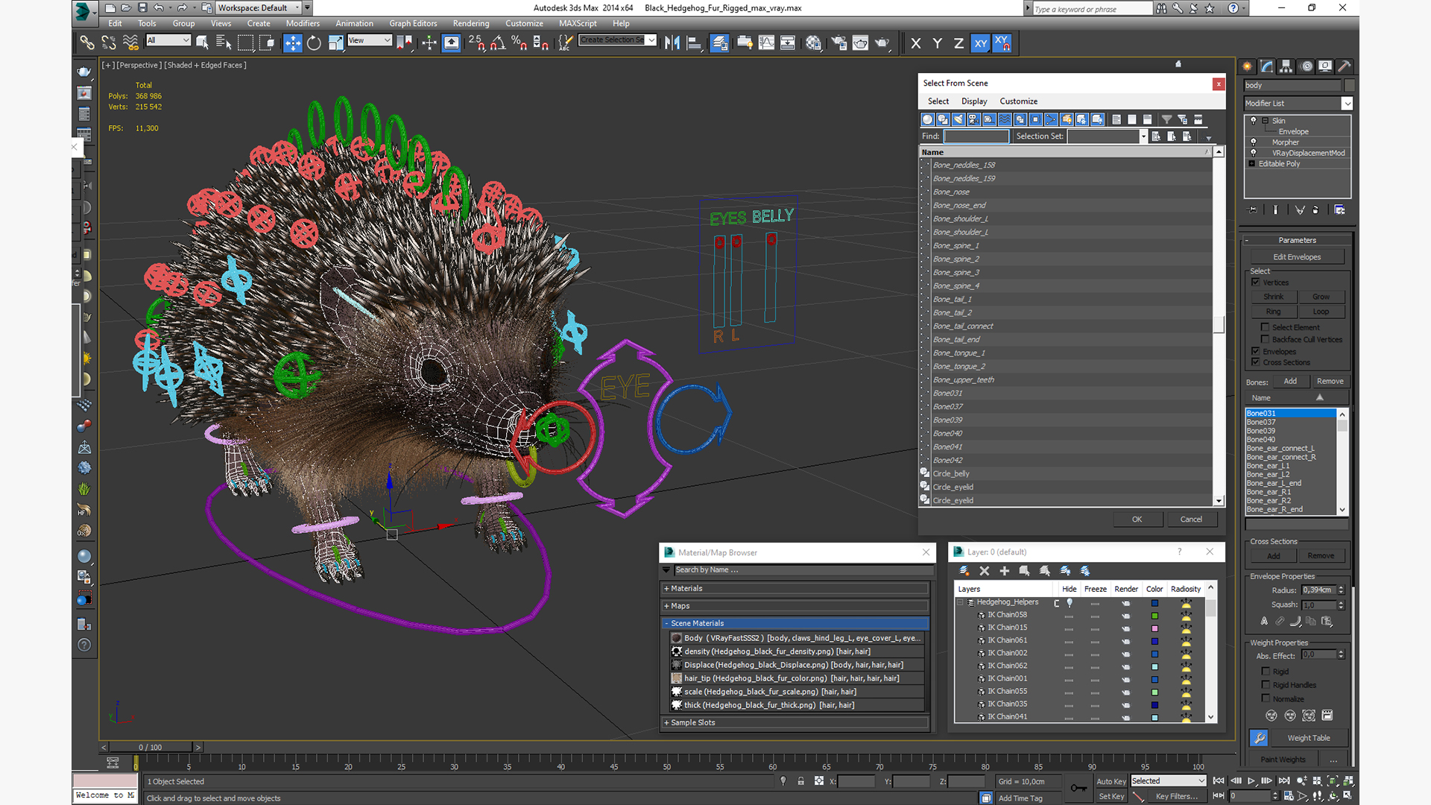Open the Utilities command panel tab
1431x805 pixels.
(1344, 66)
